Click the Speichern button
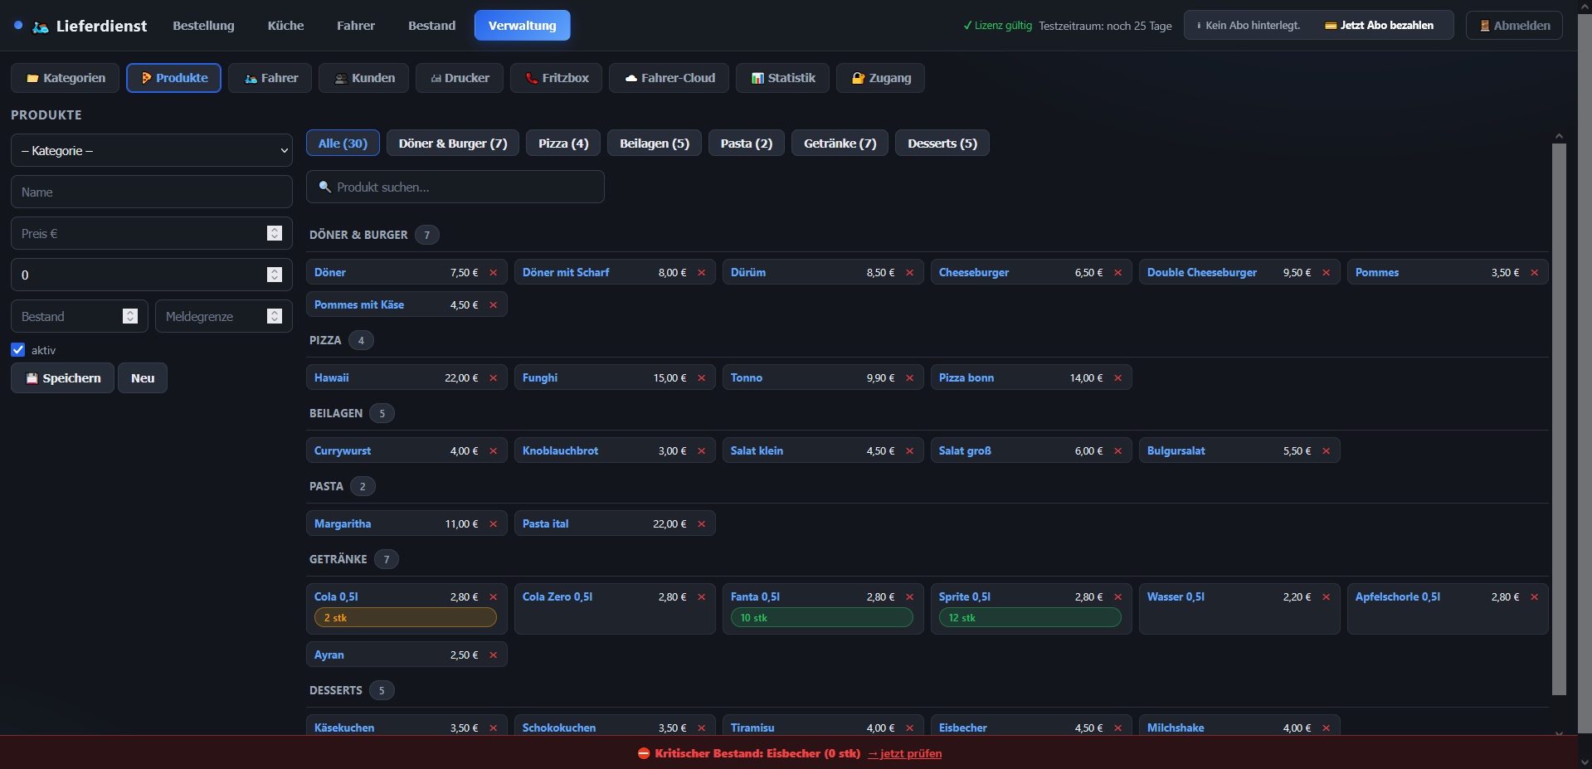This screenshot has height=769, width=1592. pyautogui.click(x=62, y=378)
